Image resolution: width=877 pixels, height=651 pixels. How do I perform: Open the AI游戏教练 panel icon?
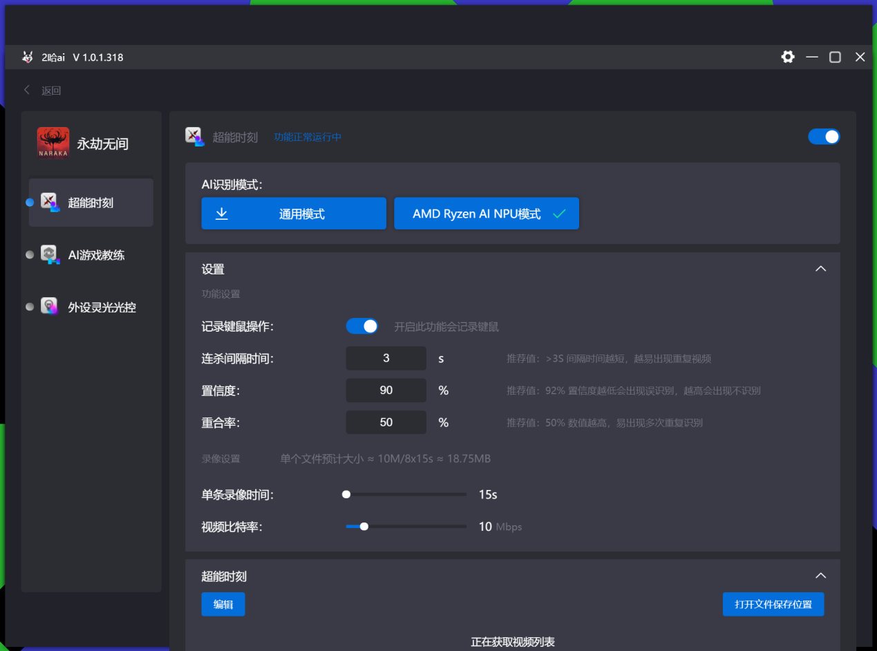point(49,254)
